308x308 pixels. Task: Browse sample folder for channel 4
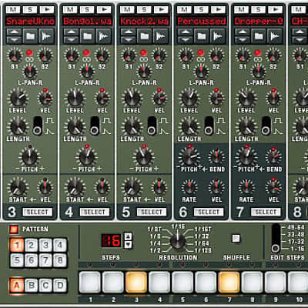(x=88, y=36)
